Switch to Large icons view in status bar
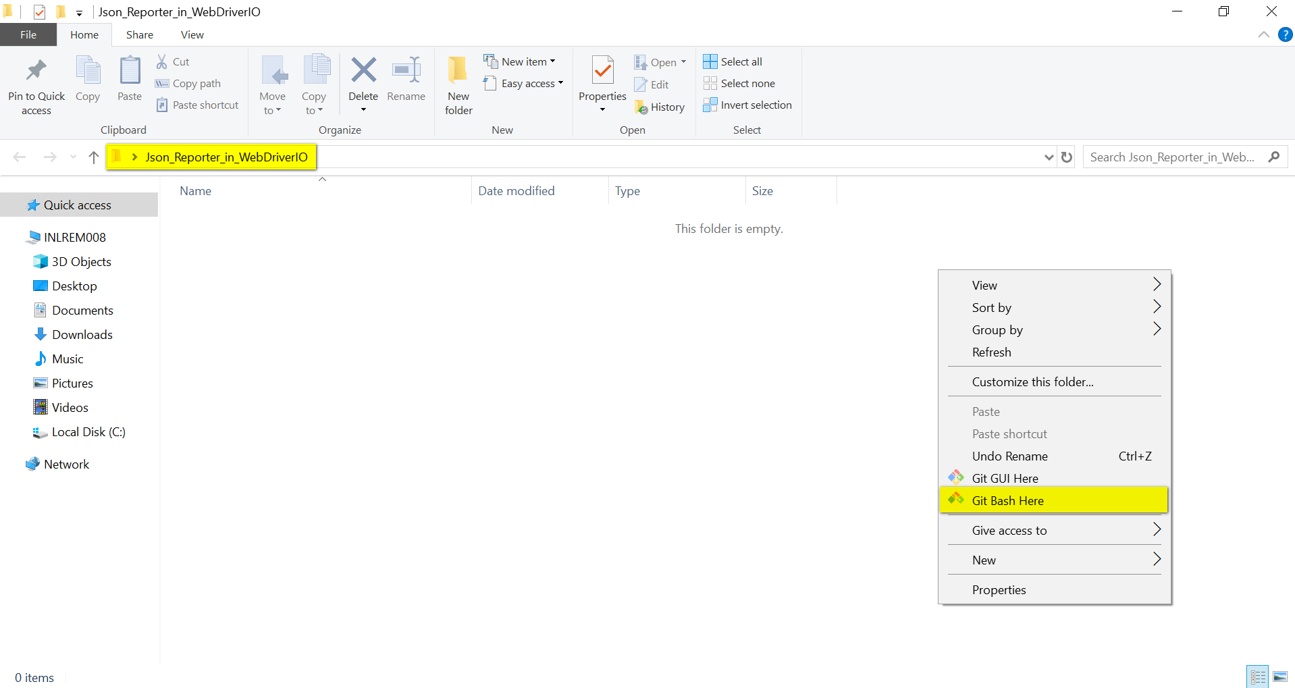 point(1280,677)
